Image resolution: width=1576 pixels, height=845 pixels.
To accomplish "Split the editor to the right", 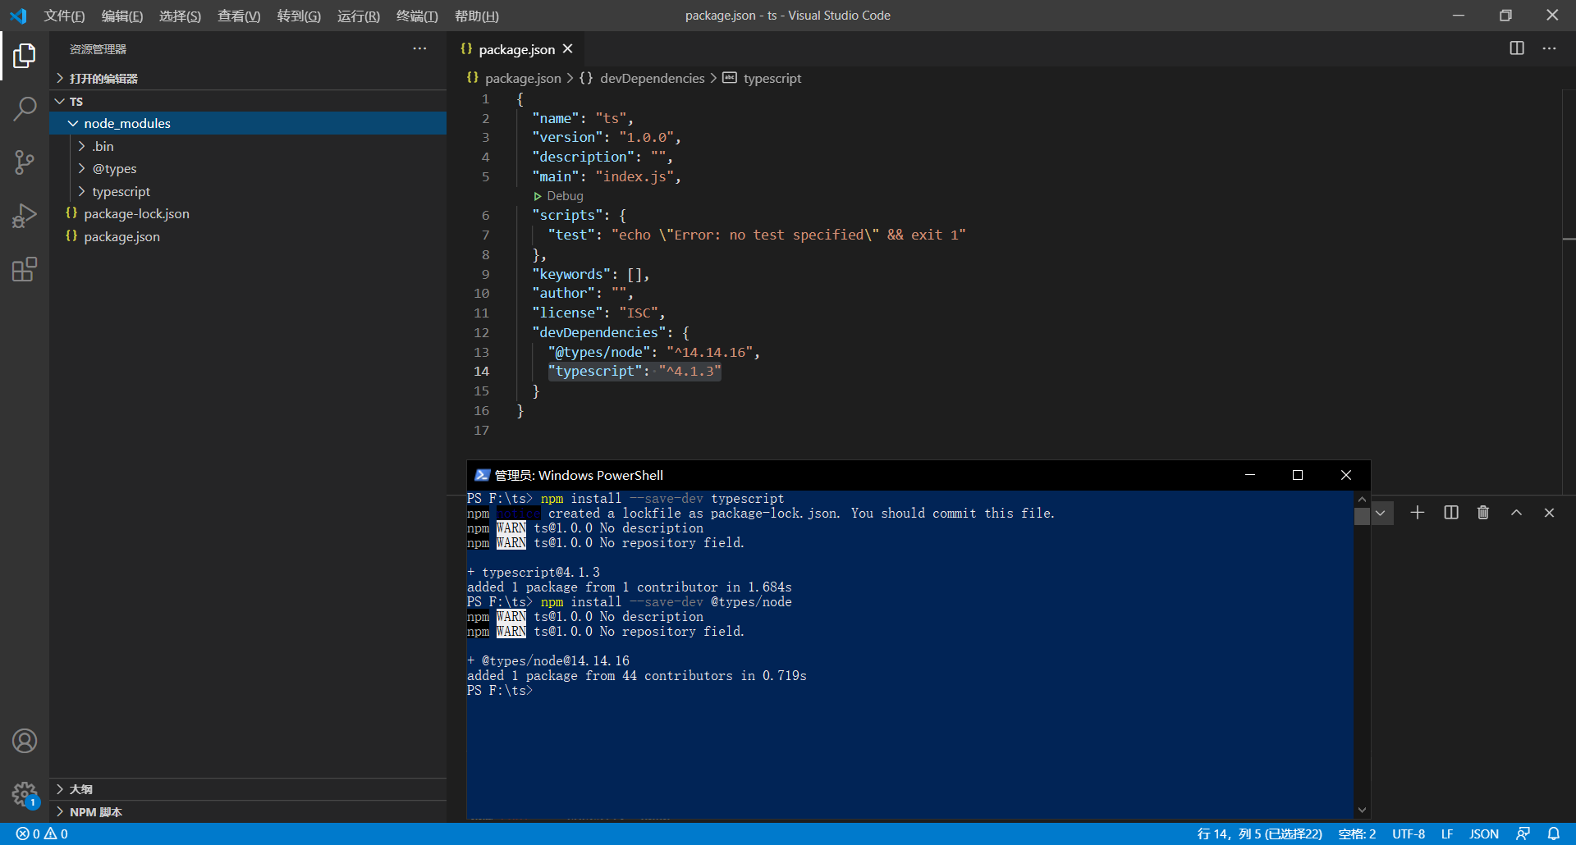I will (1517, 48).
